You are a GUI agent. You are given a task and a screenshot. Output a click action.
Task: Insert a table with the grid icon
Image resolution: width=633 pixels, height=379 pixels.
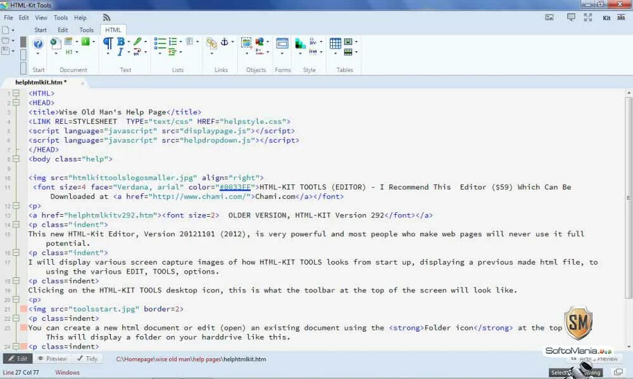click(x=335, y=43)
